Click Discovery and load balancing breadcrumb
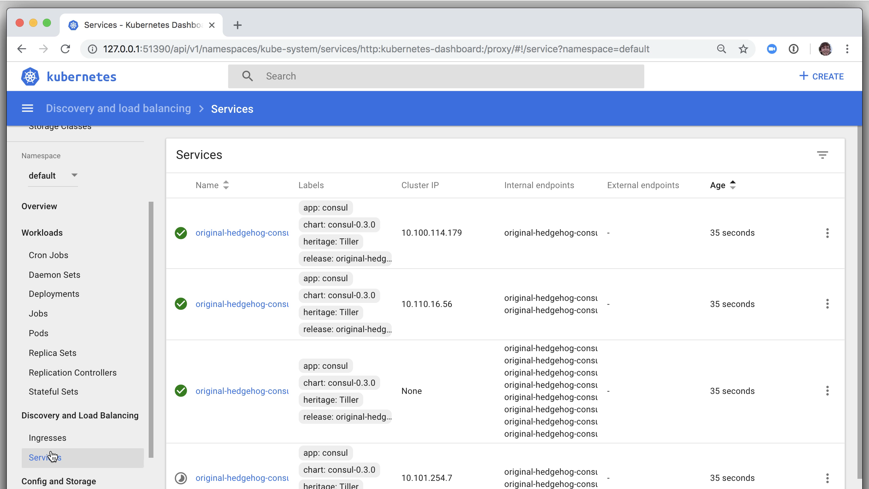Screen dimensions: 869x489 [118, 109]
